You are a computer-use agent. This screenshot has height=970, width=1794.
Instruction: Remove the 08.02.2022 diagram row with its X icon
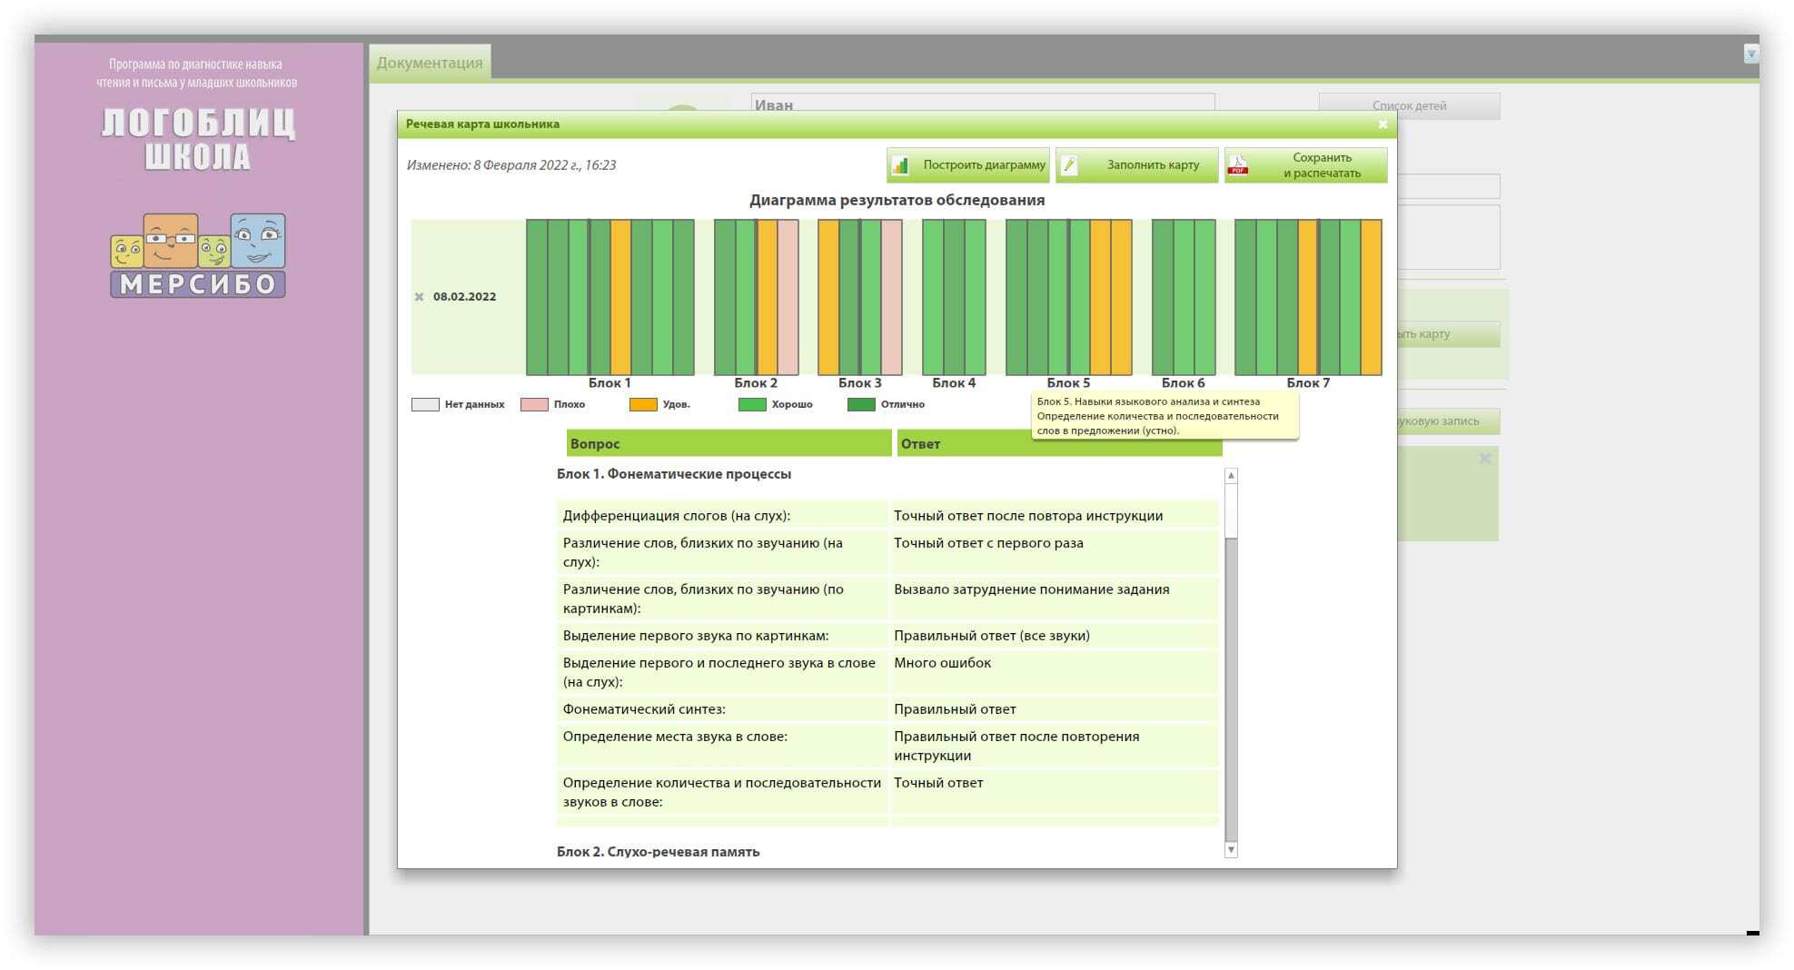click(419, 297)
